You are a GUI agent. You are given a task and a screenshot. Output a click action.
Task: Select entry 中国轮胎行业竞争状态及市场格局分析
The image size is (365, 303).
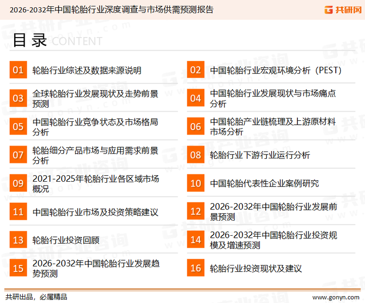95,127
